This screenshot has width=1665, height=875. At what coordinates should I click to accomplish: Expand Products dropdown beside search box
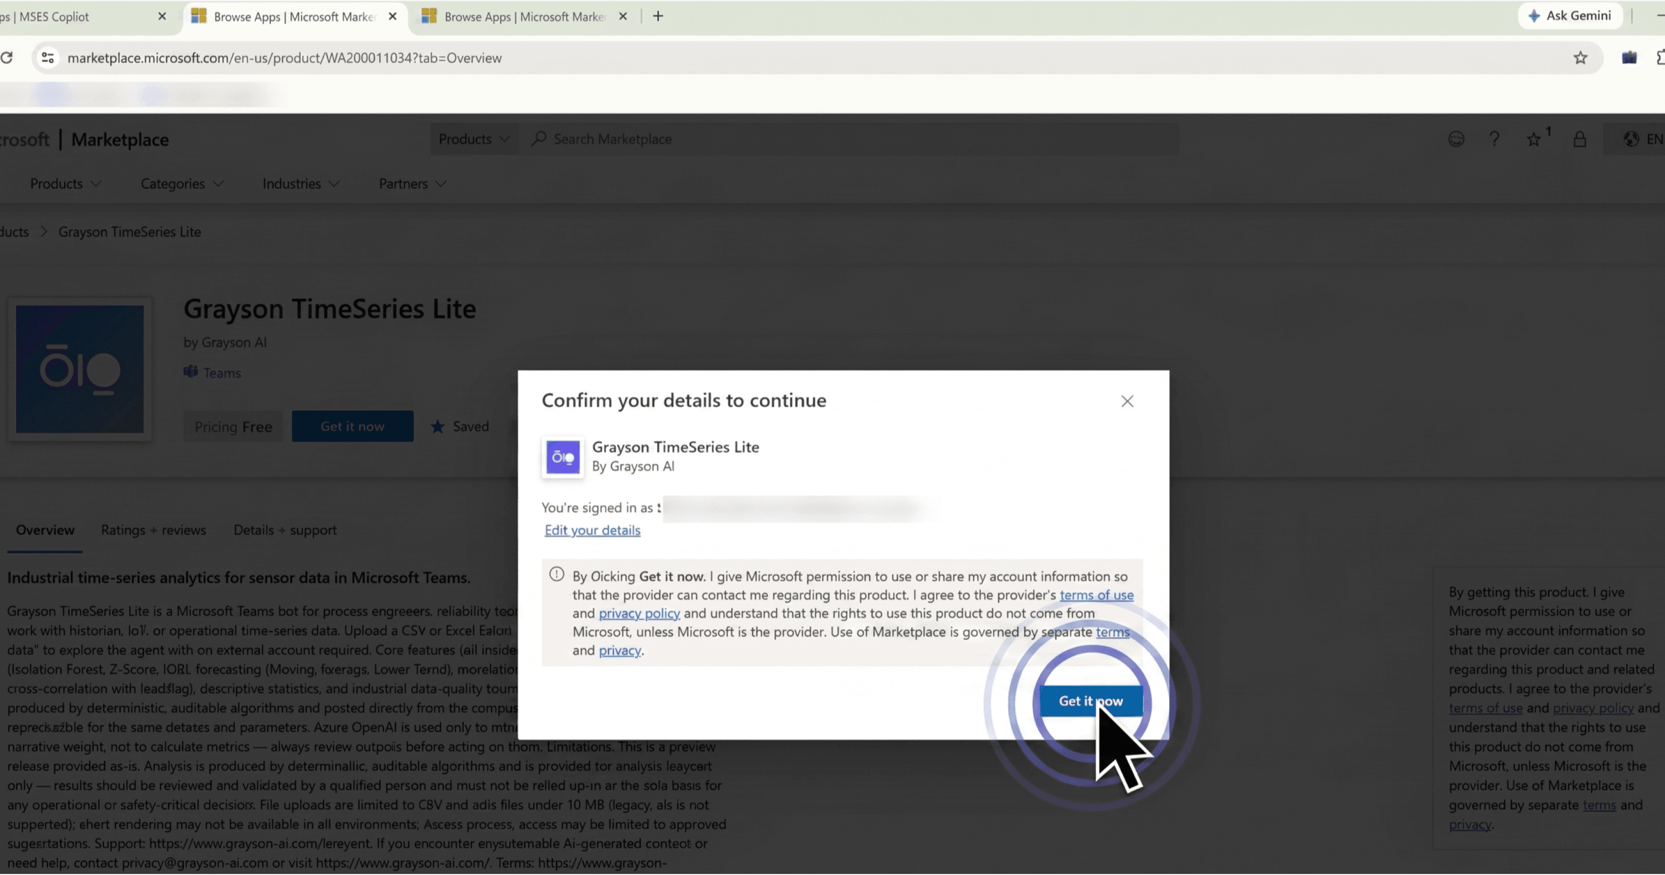[474, 139]
